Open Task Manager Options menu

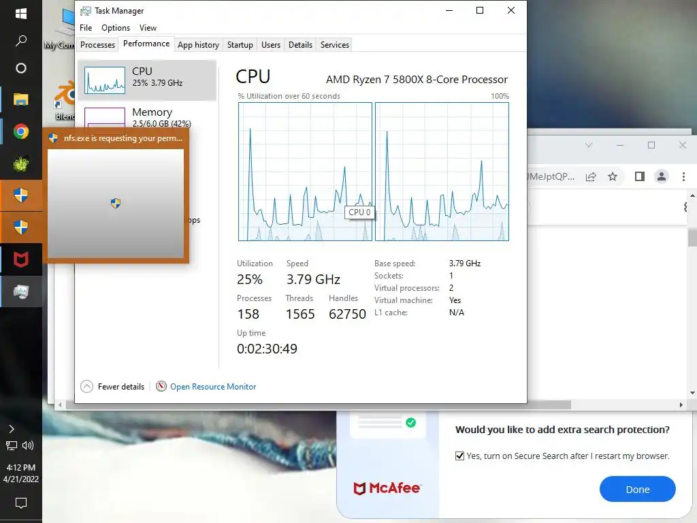click(x=116, y=27)
